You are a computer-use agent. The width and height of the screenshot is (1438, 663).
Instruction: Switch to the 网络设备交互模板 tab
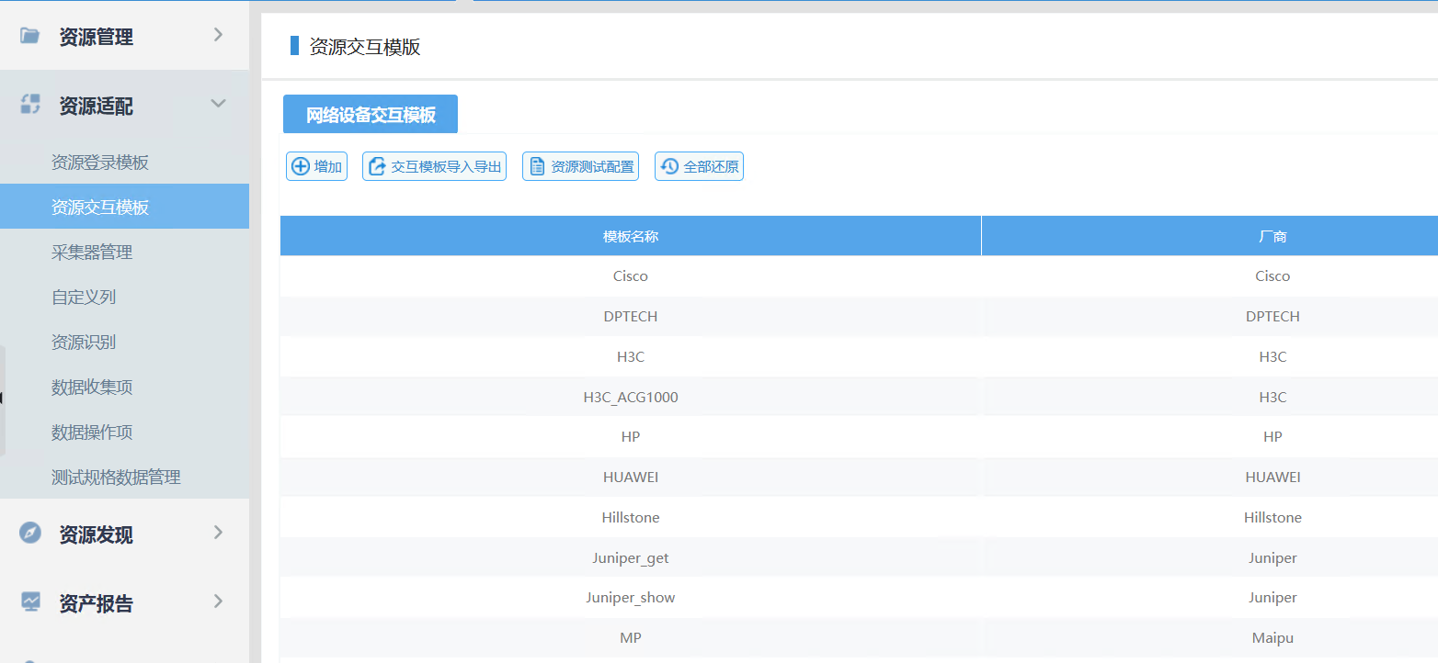pyautogui.click(x=371, y=115)
